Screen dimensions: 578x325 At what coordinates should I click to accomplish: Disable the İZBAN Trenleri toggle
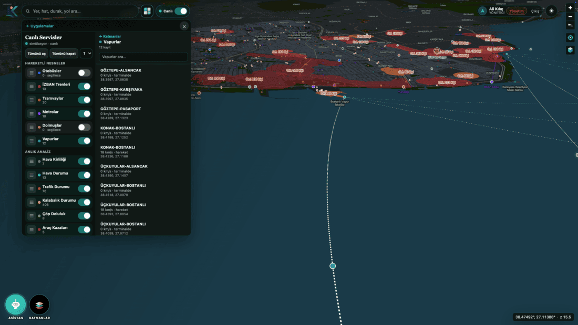tap(84, 86)
